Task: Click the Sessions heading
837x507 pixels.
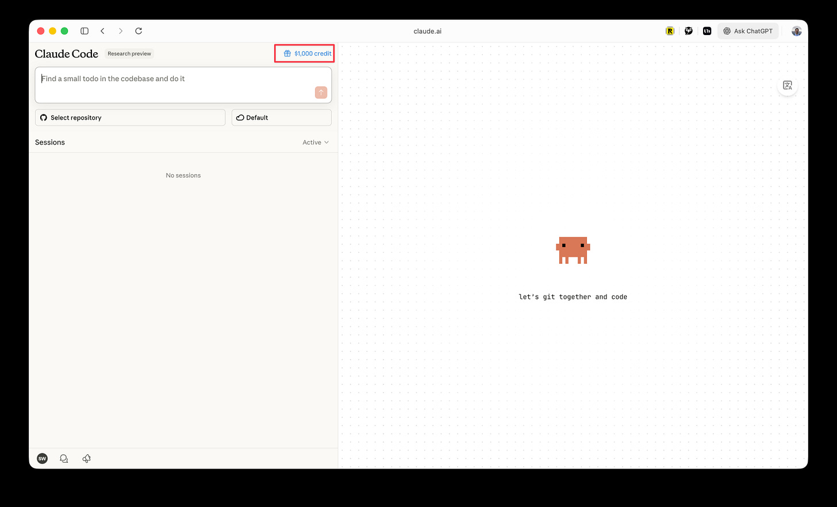Action: (50, 143)
